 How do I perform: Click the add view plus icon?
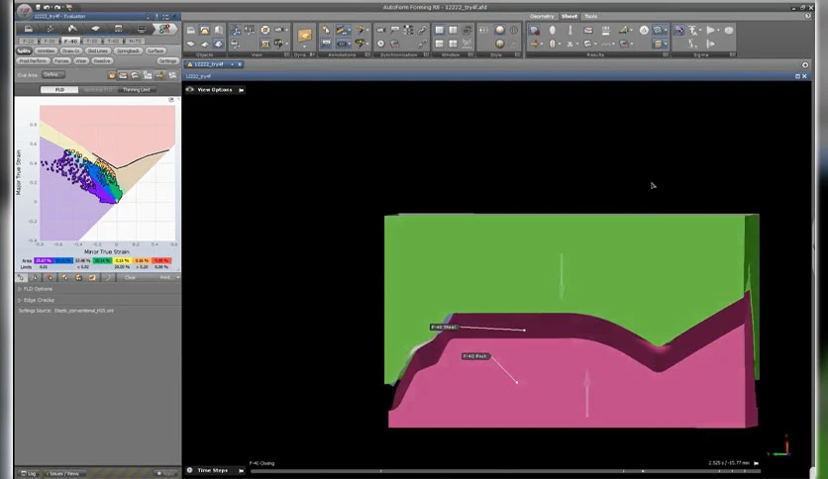click(x=805, y=65)
